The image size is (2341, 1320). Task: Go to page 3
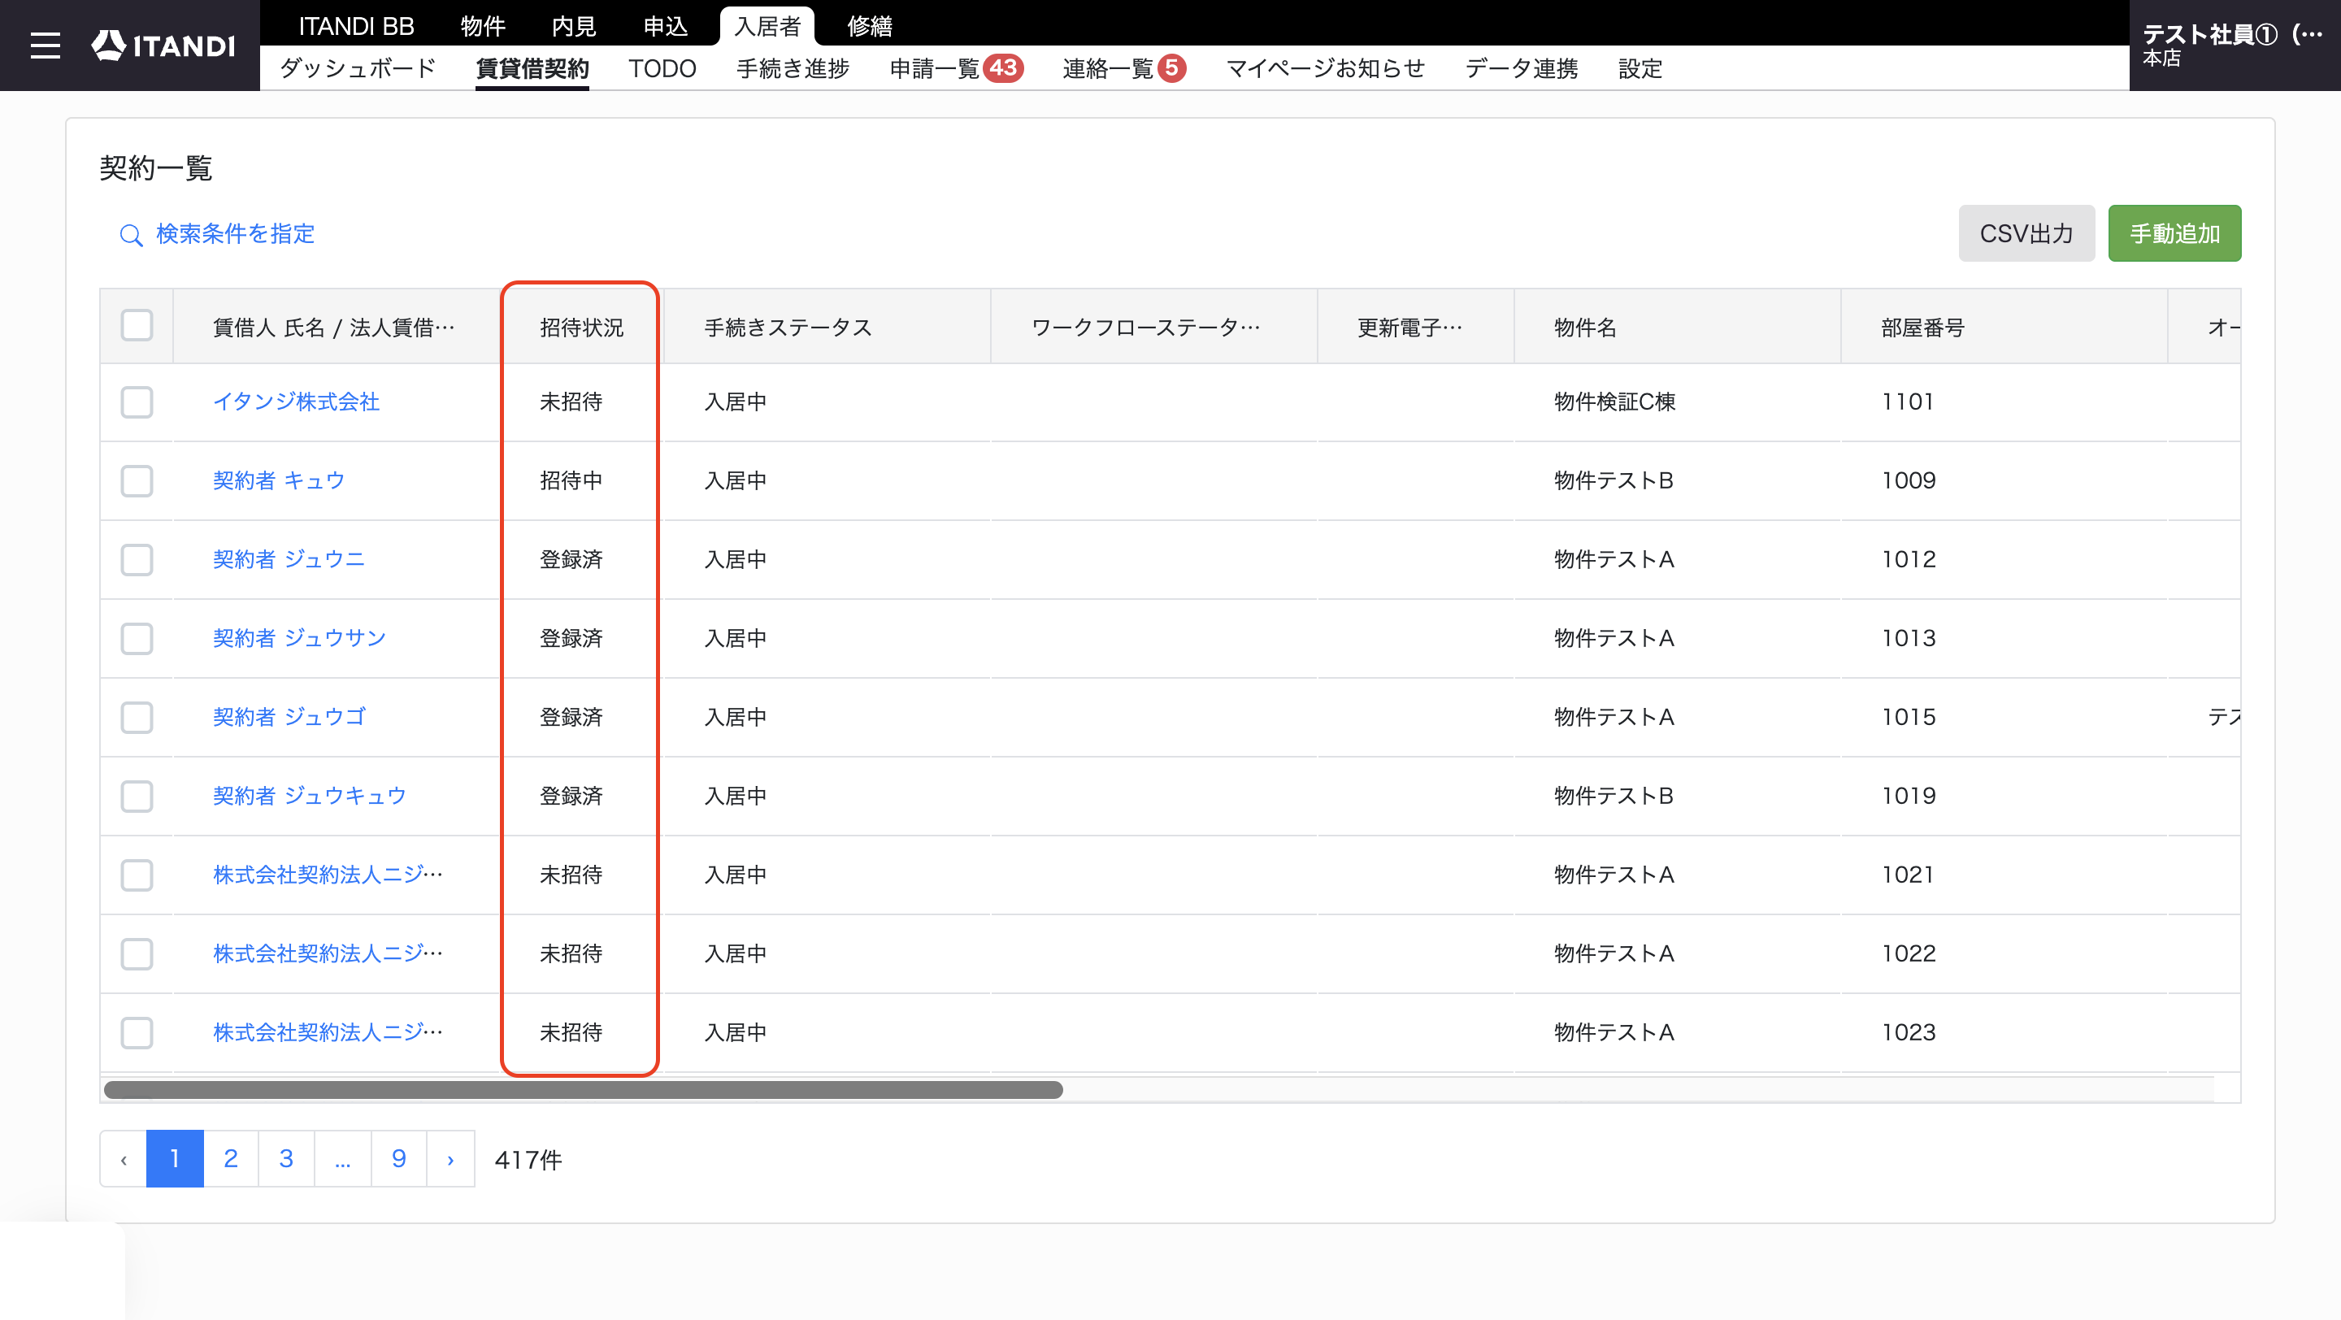tap(286, 1159)
